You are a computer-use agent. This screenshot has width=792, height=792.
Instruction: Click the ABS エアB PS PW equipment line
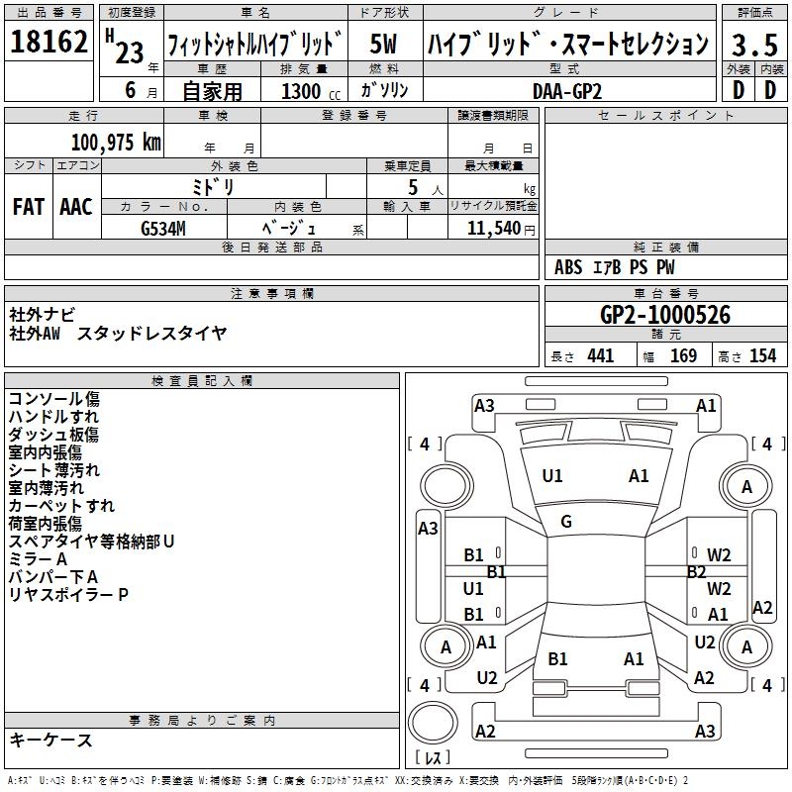[615, 267]
